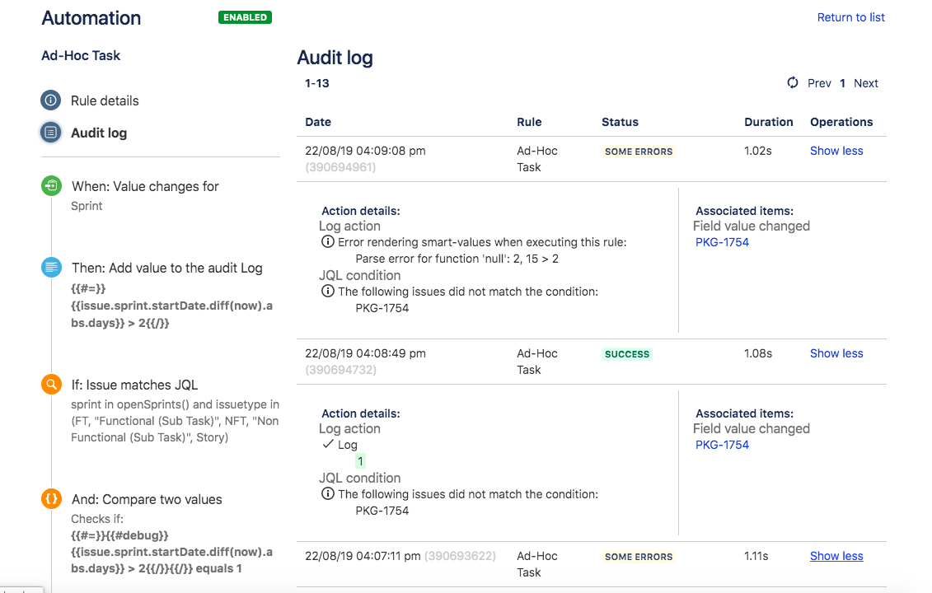Image resolution: width=932 pixels, height=593 pixels.
Task: Collapse the 04:09:08 entry via Show less
Action: pos(836,150)
